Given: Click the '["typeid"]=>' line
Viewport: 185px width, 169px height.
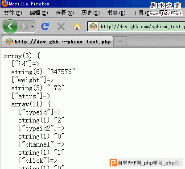Looking at the screenshot, I should (x=40, y=112).
